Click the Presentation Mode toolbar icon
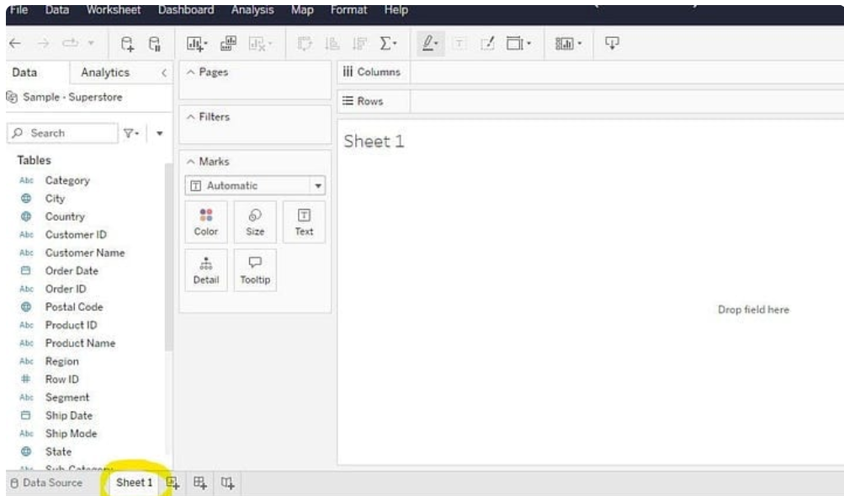Viewport: 844px width, 496px height. pyautogui.click(x=612, y=42)
